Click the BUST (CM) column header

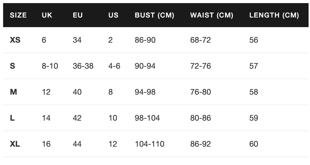click(x=154, y=15)
